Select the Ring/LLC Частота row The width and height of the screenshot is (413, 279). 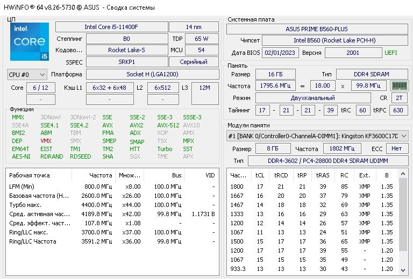(112, 241)
